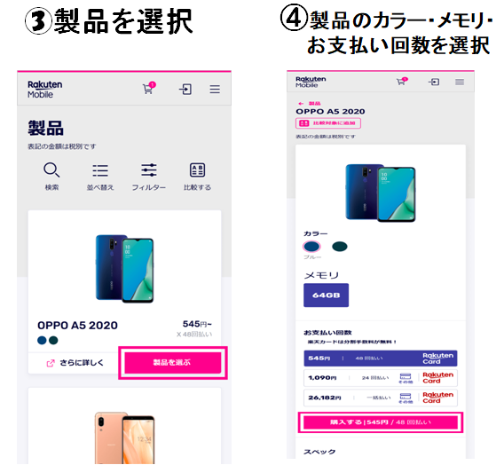Select the 545円 48回払い payment option
The image size is (504, 465).
[x=381, y=359]
